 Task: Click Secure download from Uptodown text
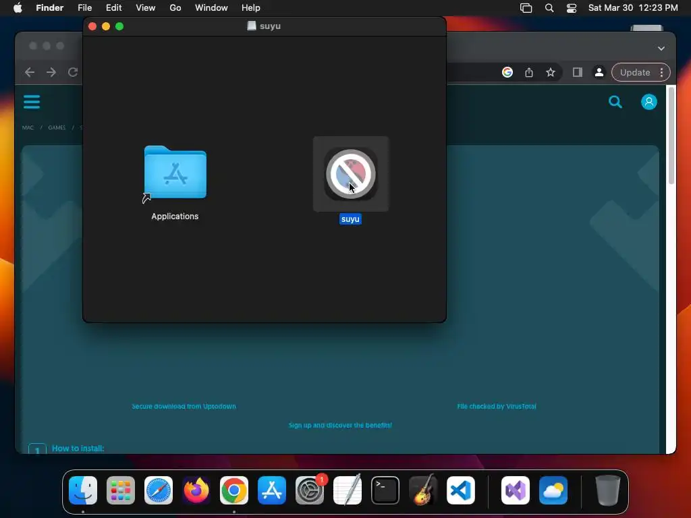[184, 406]
